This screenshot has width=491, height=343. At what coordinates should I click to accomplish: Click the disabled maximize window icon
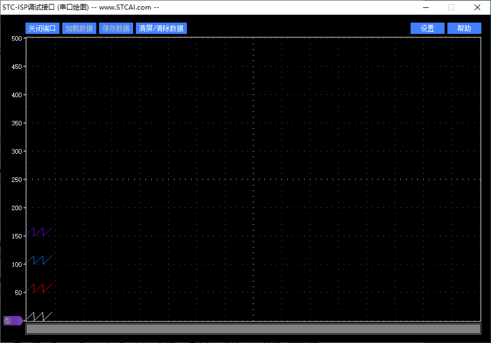click(x=451, y=7)
